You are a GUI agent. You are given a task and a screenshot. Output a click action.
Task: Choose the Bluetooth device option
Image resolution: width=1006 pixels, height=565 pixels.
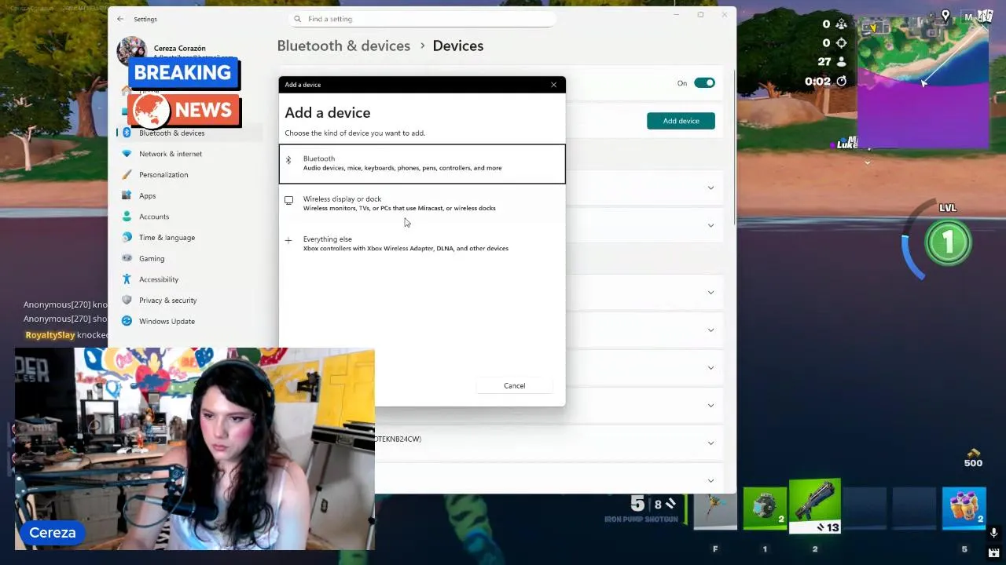point(422,163)
